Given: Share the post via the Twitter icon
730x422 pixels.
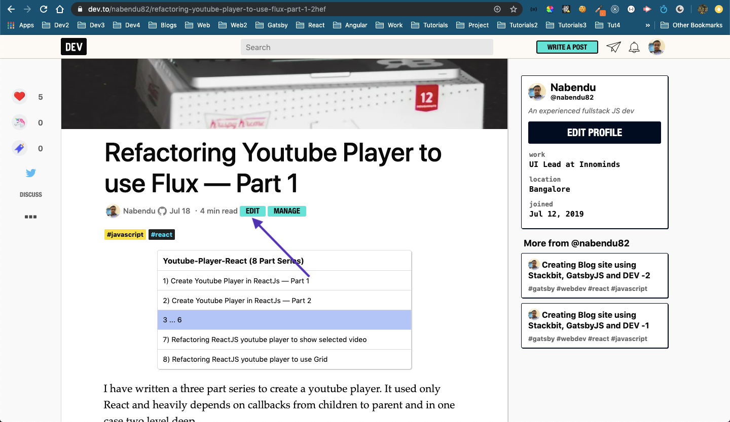Looking at the screenshot, I should coord(31,173).
